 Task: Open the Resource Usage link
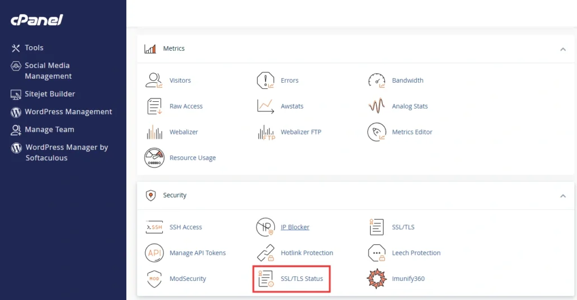tap(193, 158)
